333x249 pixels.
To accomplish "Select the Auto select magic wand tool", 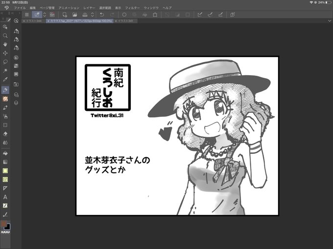I will pyautogui.click(x=5, y=70).
